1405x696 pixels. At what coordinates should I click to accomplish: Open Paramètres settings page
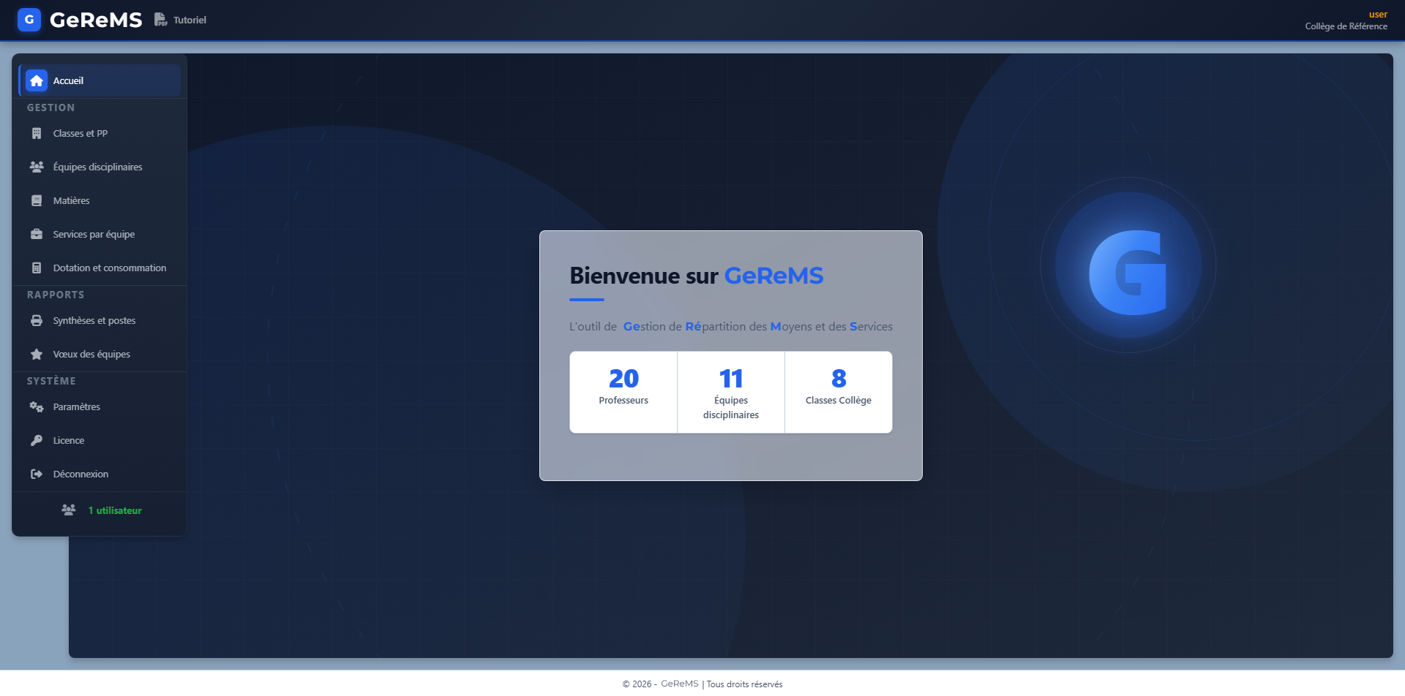coord(100,406)
